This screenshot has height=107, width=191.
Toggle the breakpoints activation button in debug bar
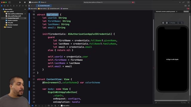(x=33, y=106)
